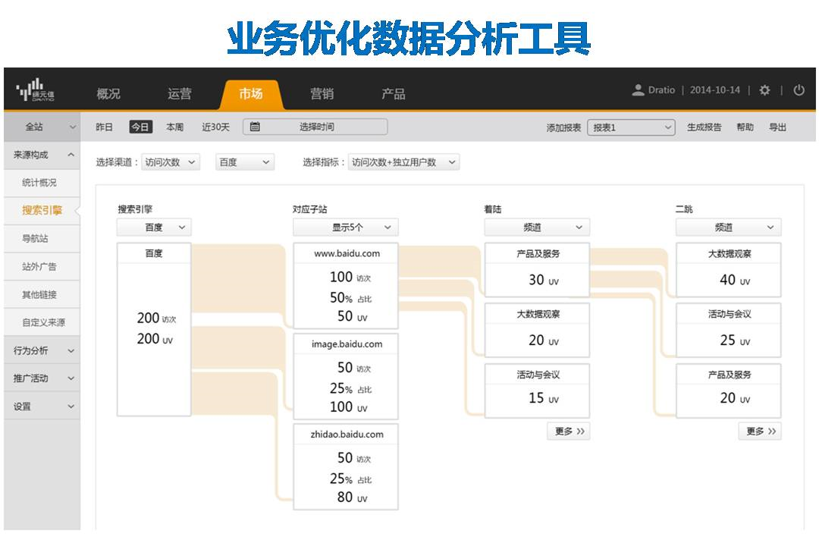This screenshot has width=819, height=546.
Task: Click the 对应子站 column heading
Action: (309, 209)
